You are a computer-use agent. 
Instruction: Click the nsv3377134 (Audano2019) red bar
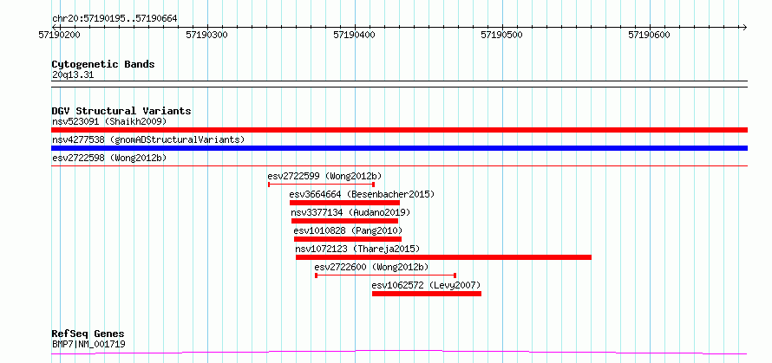pos(344,221)
